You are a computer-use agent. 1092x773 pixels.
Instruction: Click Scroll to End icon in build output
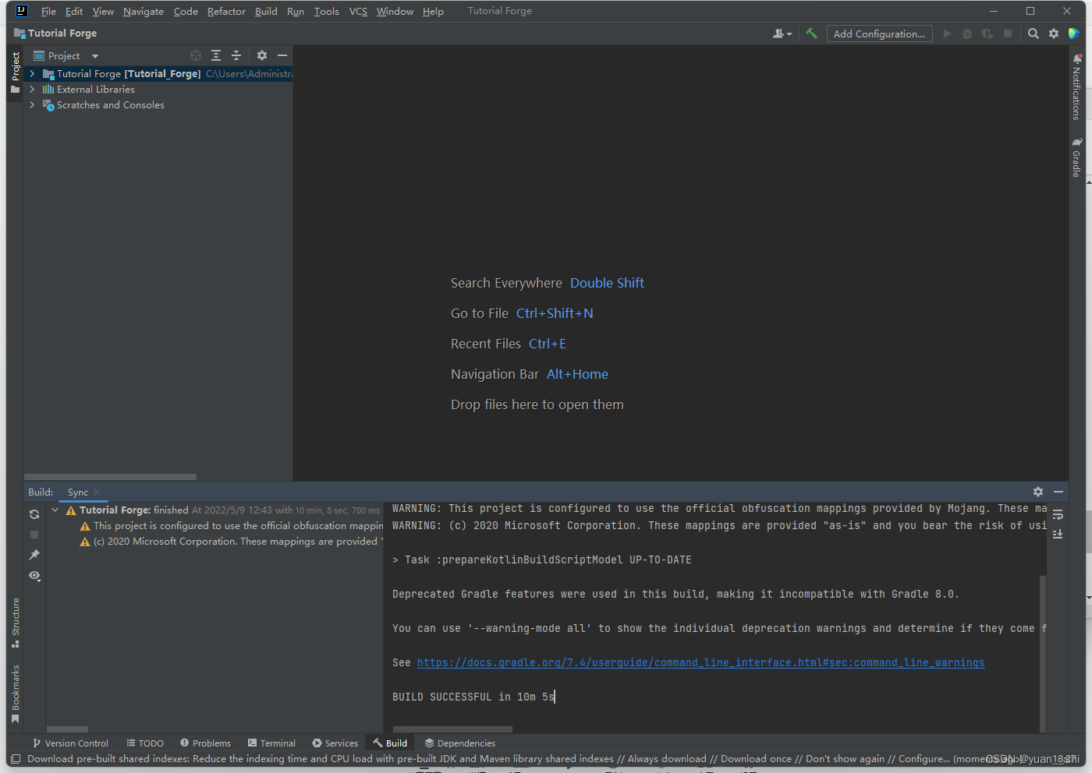coord(1058,534)
